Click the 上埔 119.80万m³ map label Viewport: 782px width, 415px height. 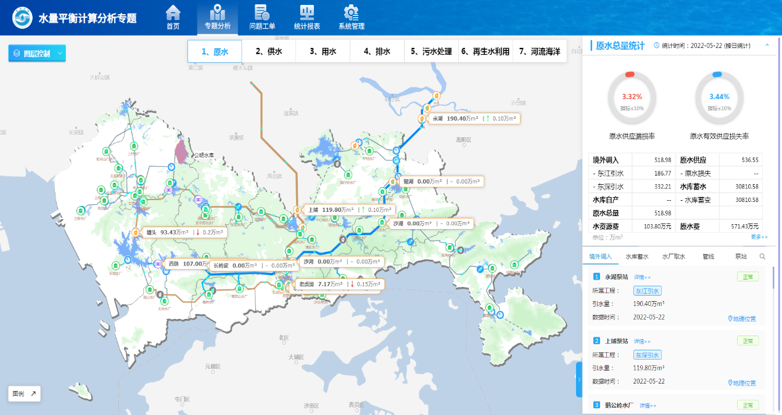coord(349,210)
